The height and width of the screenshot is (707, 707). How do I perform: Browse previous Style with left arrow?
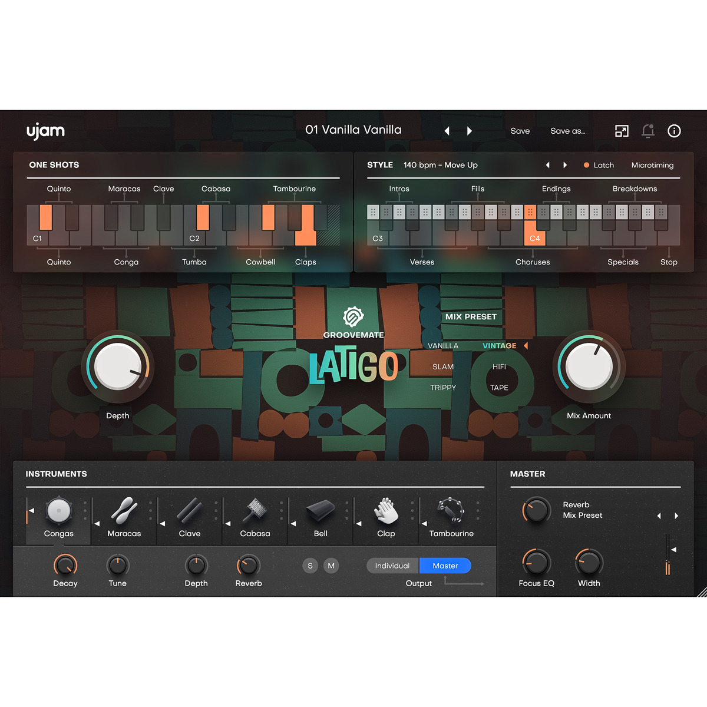point(547,165)
